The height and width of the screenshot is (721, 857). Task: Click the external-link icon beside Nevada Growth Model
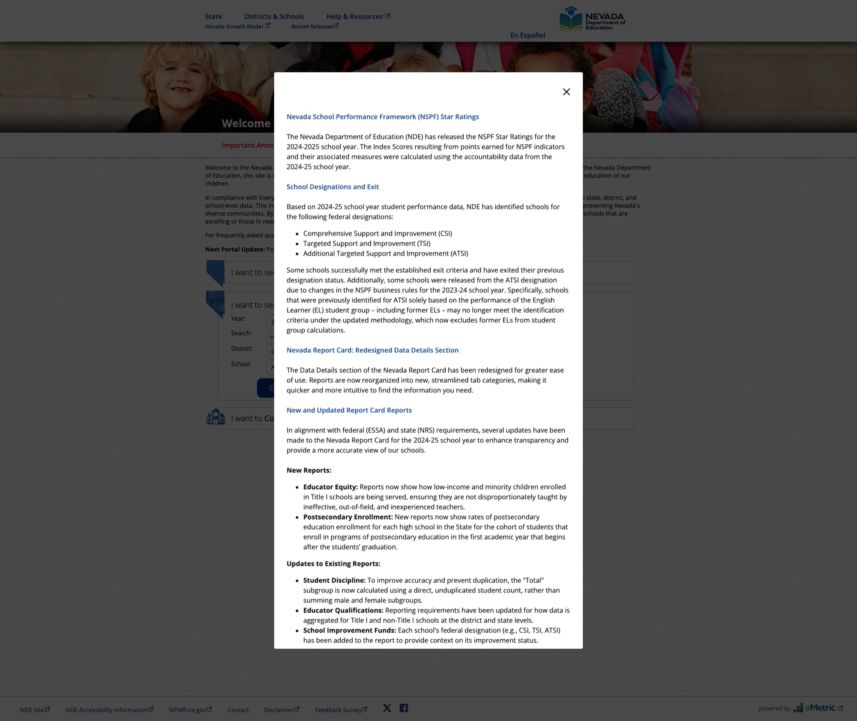tap(268, 25)
